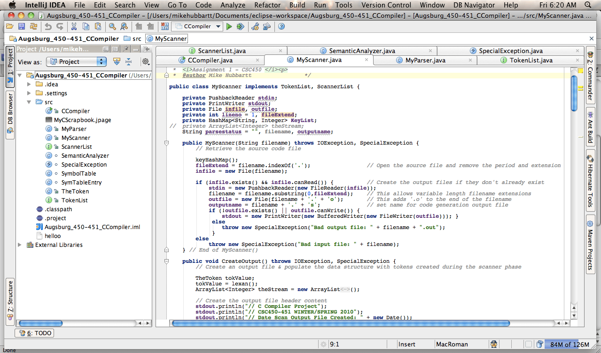Click the Replace toolbar icon
This screenshot has width=601, height=353.
click(x=124, y=26)
